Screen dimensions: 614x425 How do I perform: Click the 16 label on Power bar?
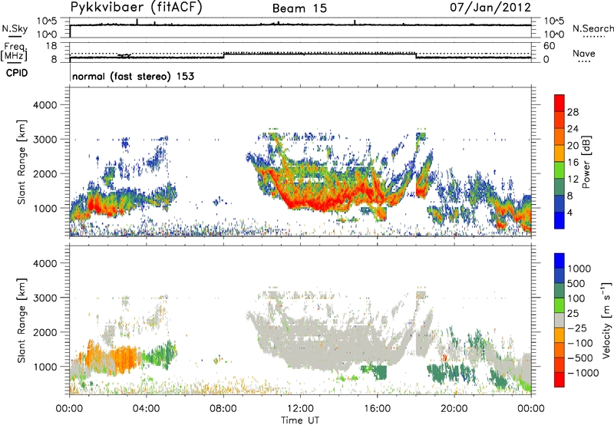click(x=573, y=163)
